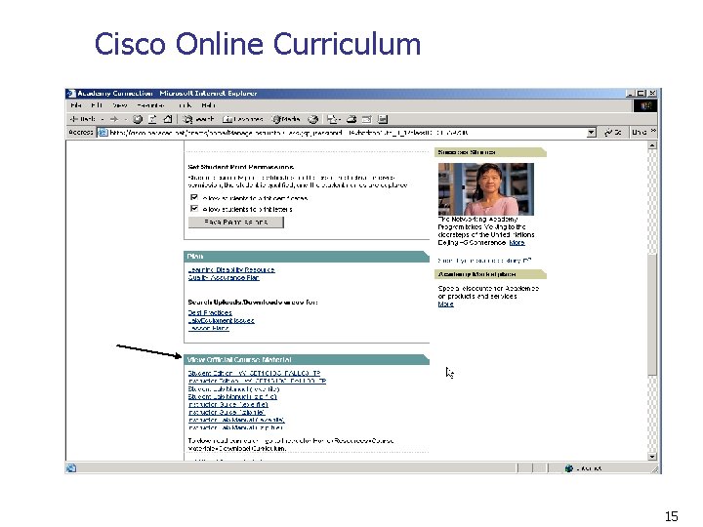Open the Search pane from toolbar
703x527 pixels.
198,119
